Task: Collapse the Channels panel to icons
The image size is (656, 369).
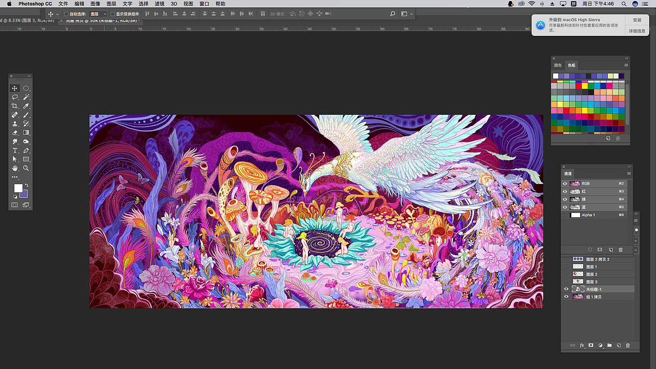Action: (x=629, y=167)
